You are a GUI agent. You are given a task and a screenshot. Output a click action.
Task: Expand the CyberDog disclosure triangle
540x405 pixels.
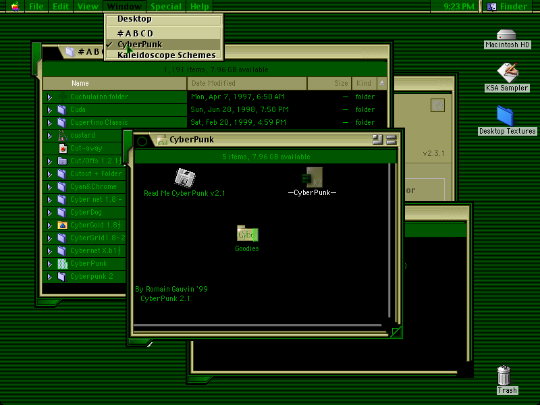(49, 213)
